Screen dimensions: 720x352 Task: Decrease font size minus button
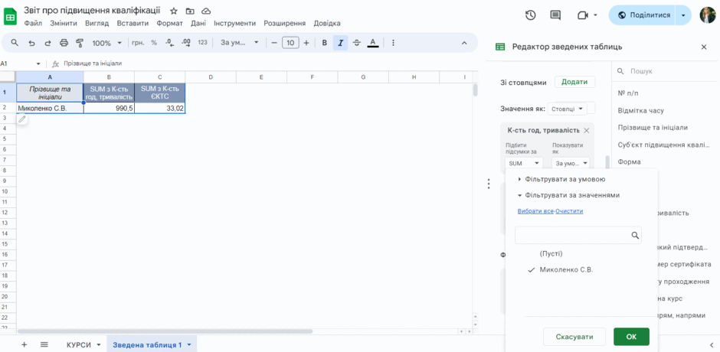tap(274, 43)
